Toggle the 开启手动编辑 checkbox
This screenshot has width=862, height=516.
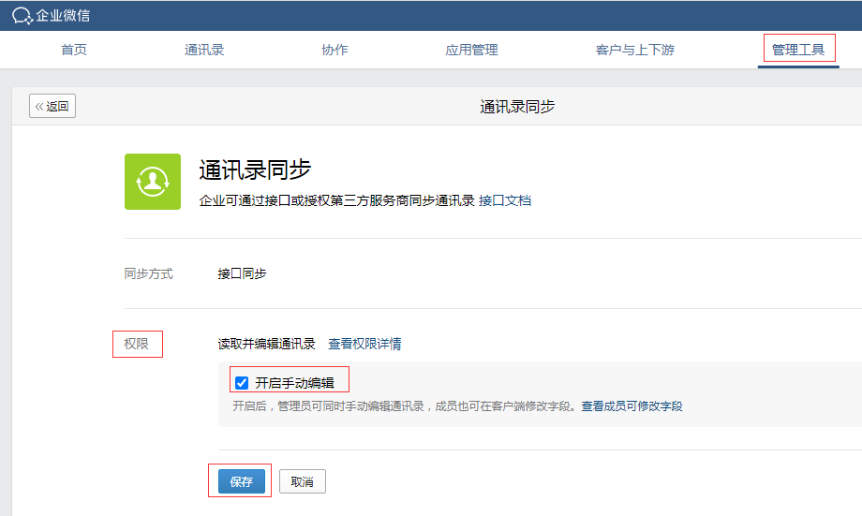point(242,383)
